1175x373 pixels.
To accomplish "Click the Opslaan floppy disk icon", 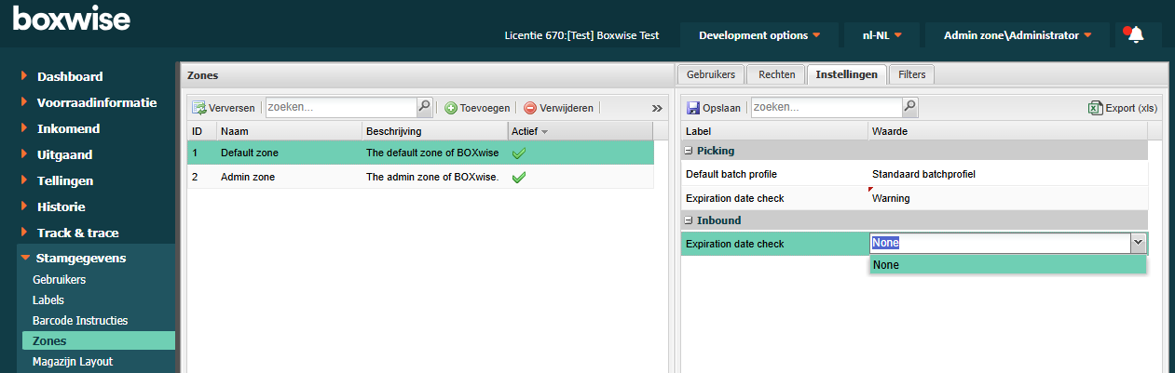I will (692, 108).
